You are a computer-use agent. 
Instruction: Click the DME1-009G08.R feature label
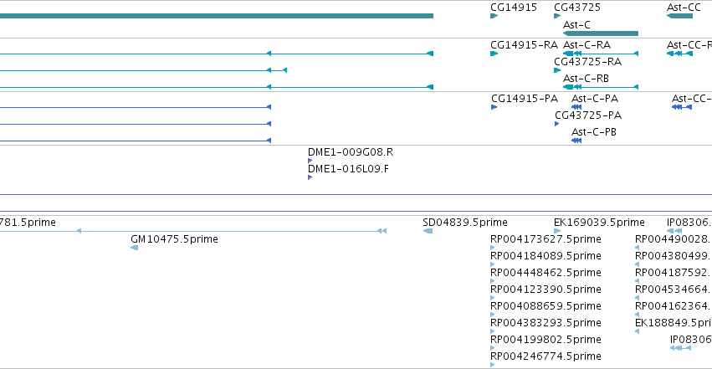coord(351,152)
